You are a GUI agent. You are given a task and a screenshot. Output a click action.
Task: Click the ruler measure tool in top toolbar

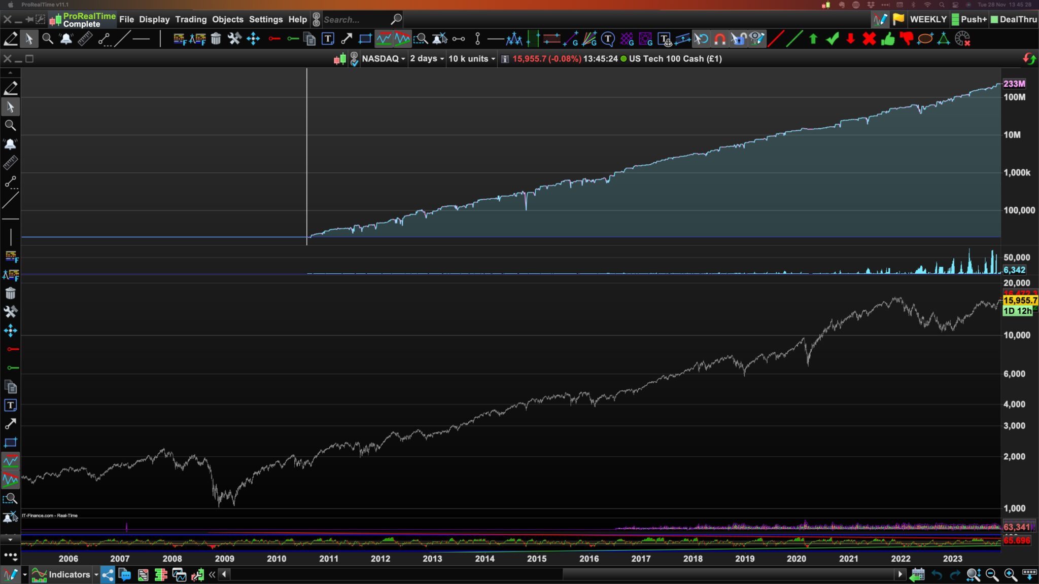(85, 39)
